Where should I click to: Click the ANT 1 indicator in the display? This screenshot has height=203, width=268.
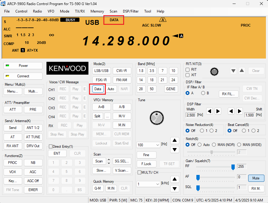(x=23, y=50)
